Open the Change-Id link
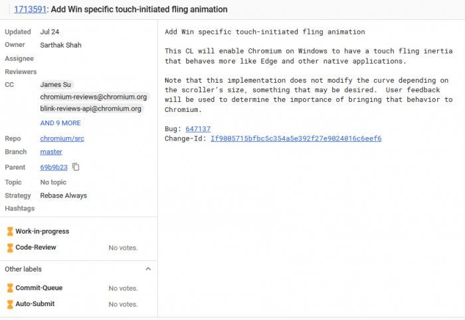The width and height of the screenshot is (465, 320). [296, 138]
